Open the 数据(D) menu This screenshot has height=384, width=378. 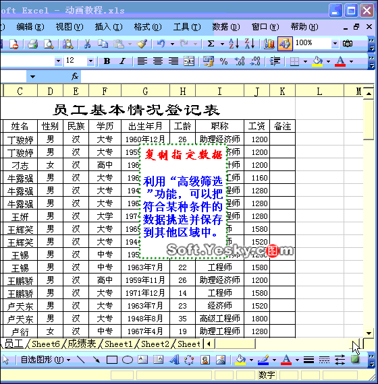pyautogui.click(x=226, y=27)
